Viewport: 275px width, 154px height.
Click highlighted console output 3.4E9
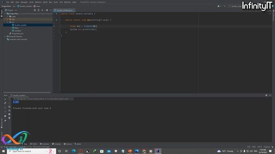coord(16,102)
